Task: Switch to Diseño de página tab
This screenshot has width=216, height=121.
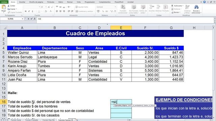Action: tap(36, 2)
